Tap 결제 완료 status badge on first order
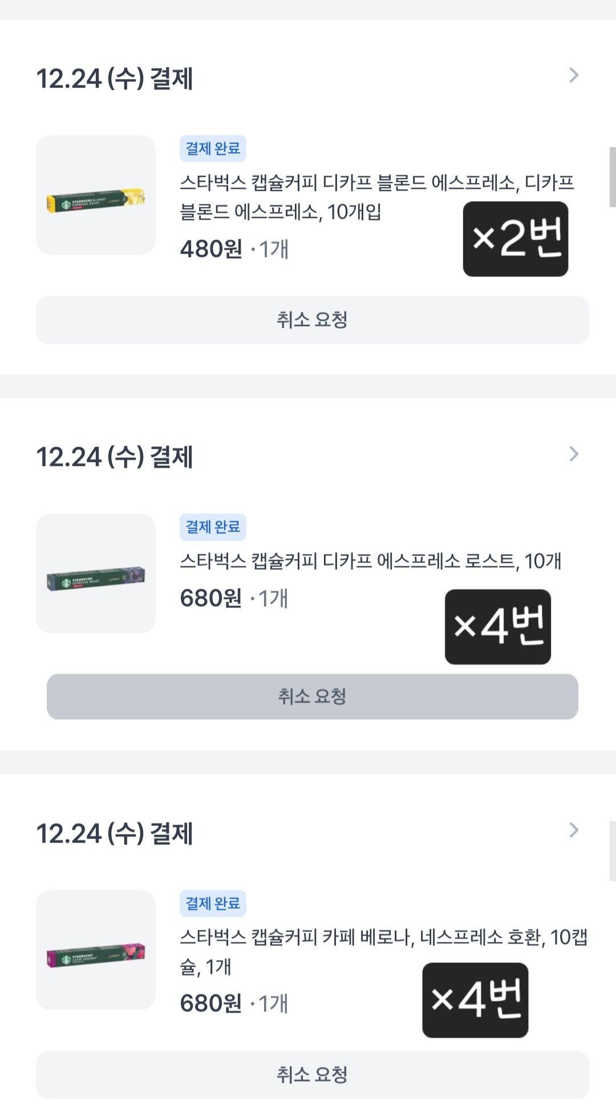 [x=213, y=148]
